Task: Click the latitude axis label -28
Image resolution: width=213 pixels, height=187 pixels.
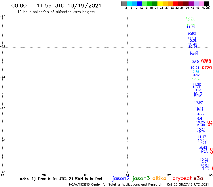Action: tap(3, 140)
